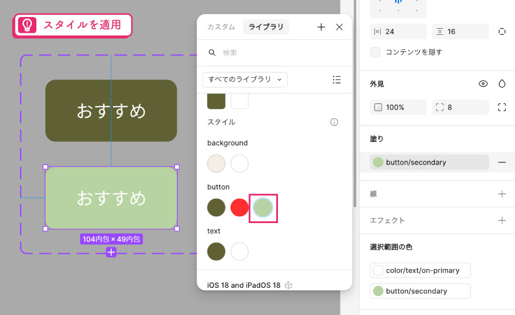
Task: Choose the red button style swatch
Action: coord(239,208)
